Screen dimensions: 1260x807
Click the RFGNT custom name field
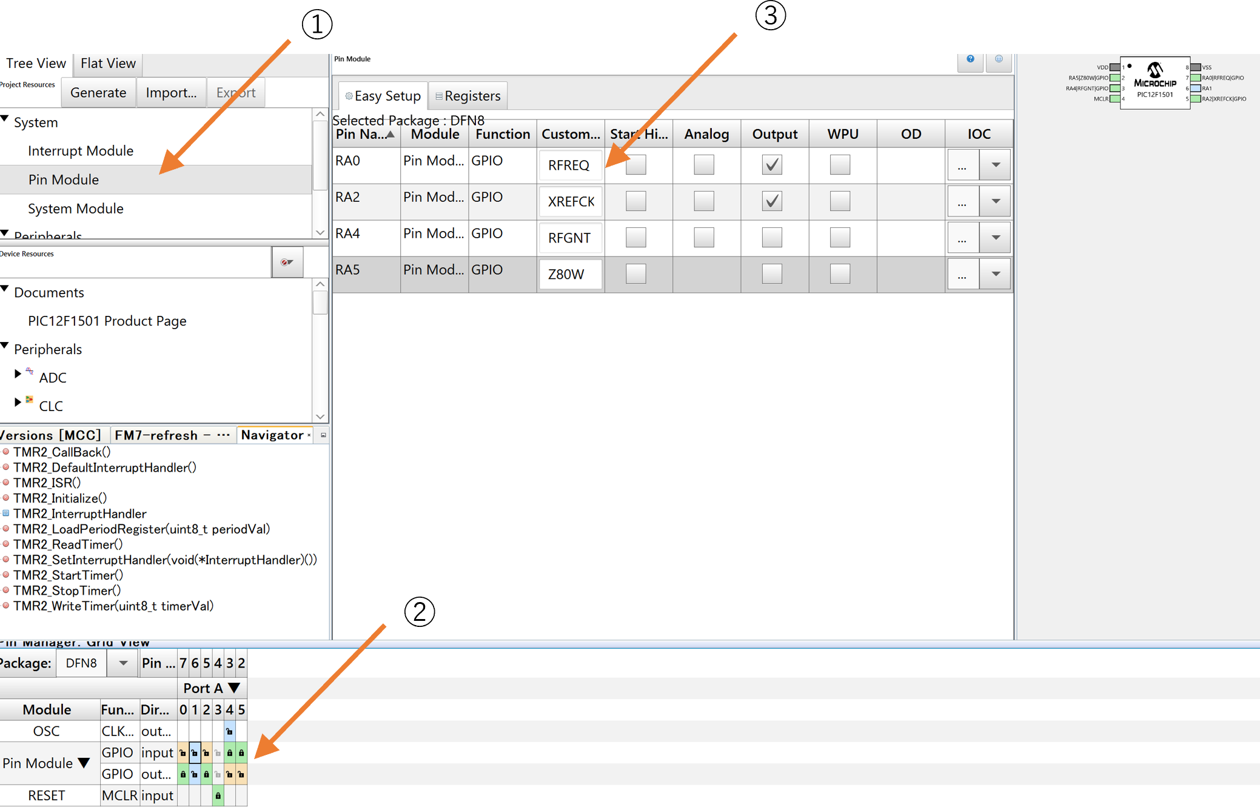(569, 238)
